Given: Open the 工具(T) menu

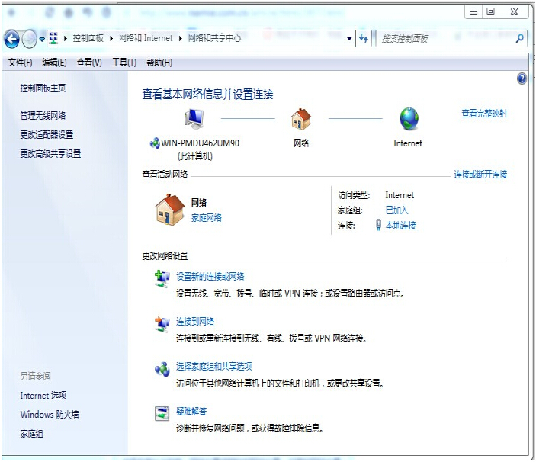Looking at the screenshot, I should tap(124, 63).
